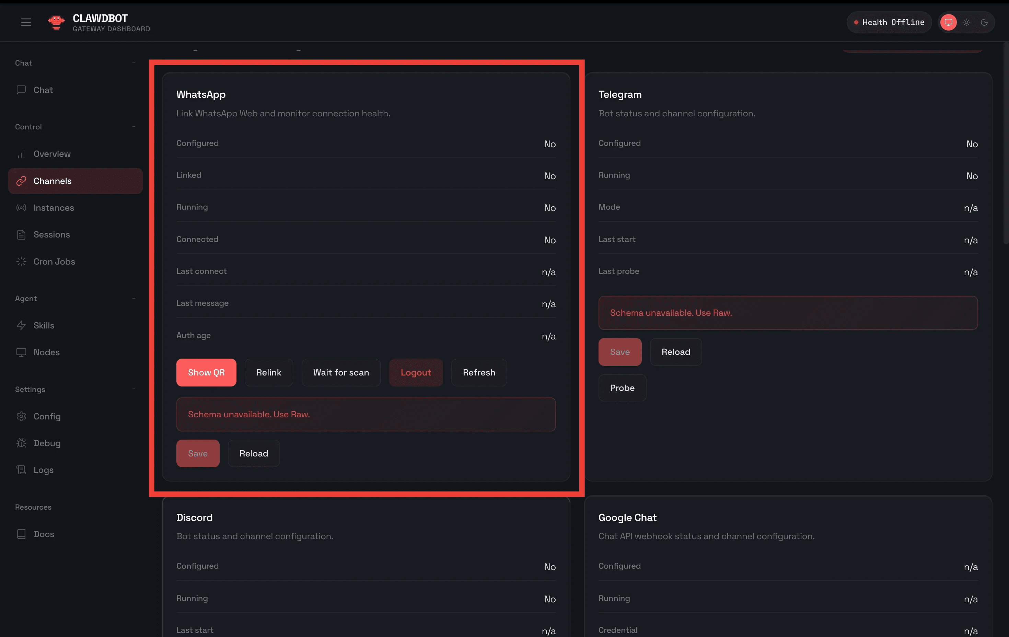Open the Skills lightning bolt item

click(44, 325)
